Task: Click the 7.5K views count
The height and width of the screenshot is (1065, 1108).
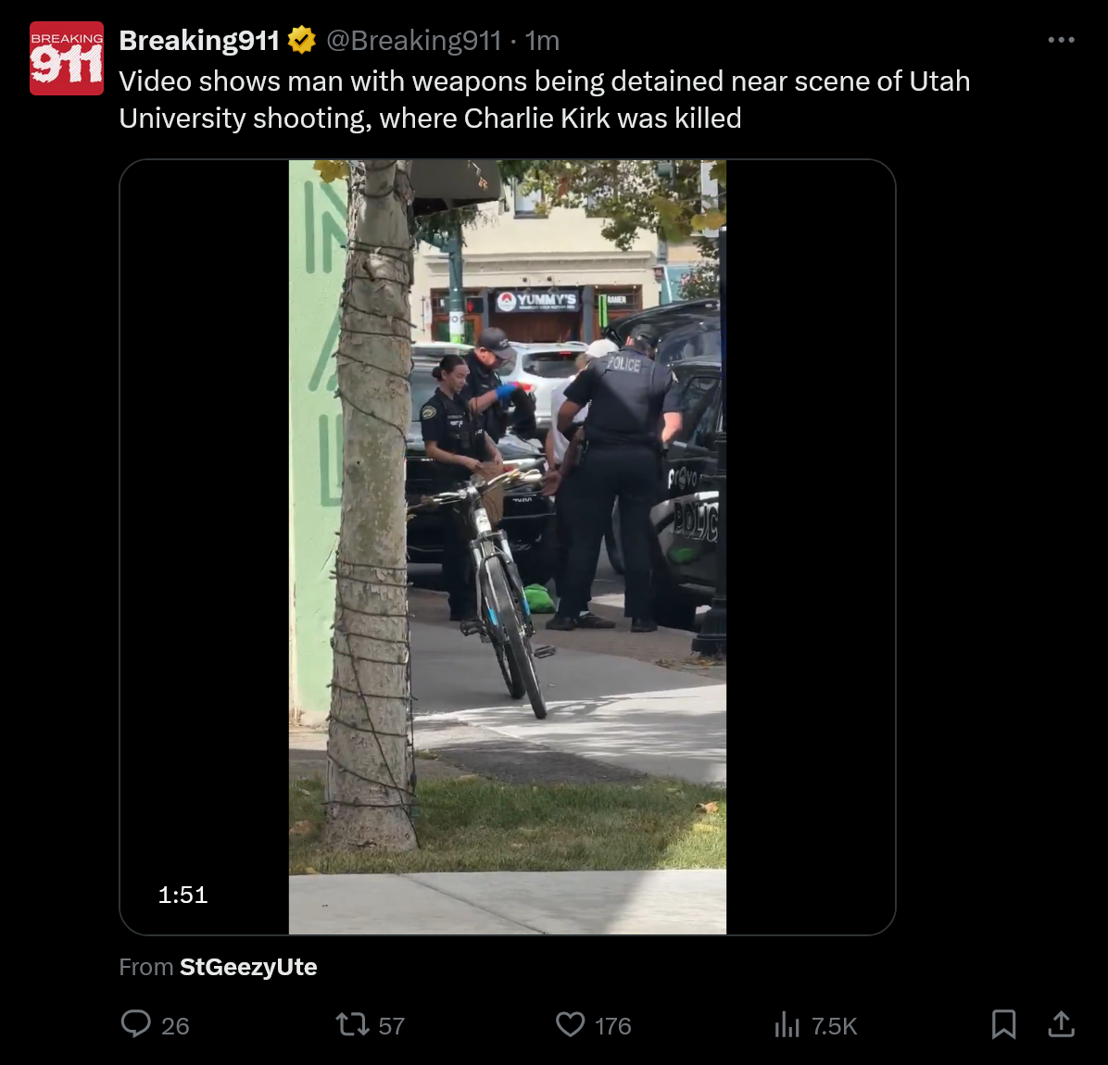Action: coord(834,1025)
